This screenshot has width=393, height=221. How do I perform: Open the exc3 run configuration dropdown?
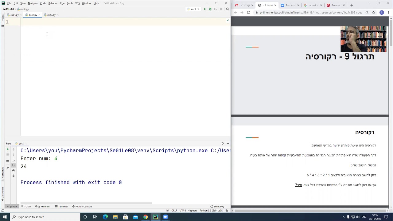193,9
